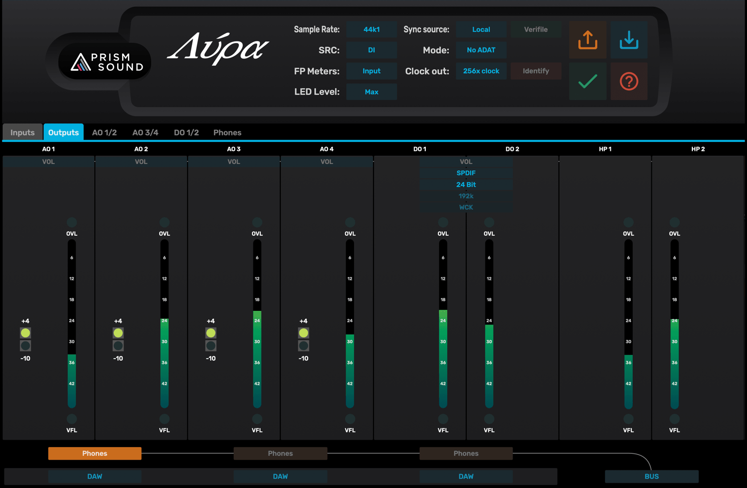Open help with the question mark icon
The image size is (747, 488).
[x=629, y=81]
